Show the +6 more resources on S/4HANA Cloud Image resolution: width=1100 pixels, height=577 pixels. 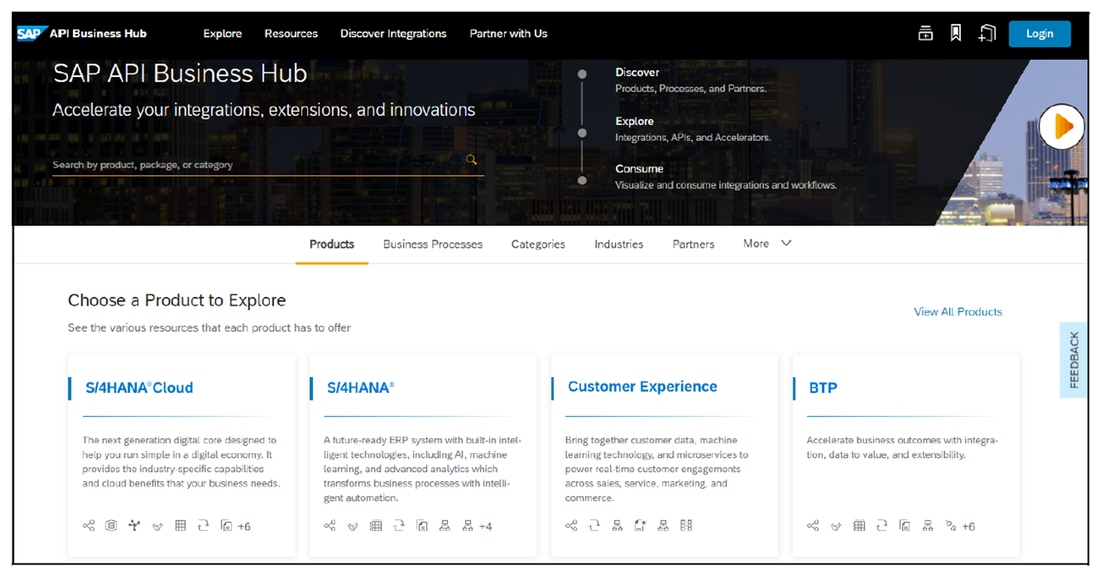point(244,526)
